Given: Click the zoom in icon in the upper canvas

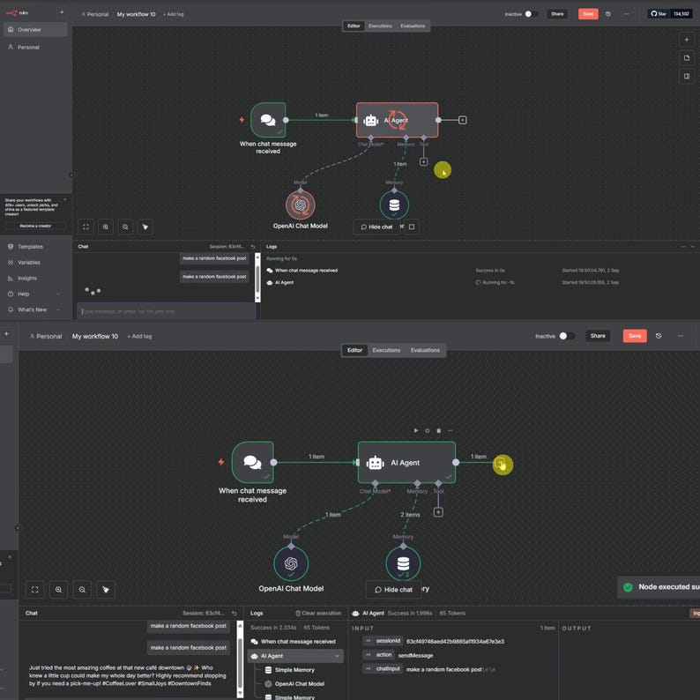Looking at the screenshot, I should pos(106,227).
